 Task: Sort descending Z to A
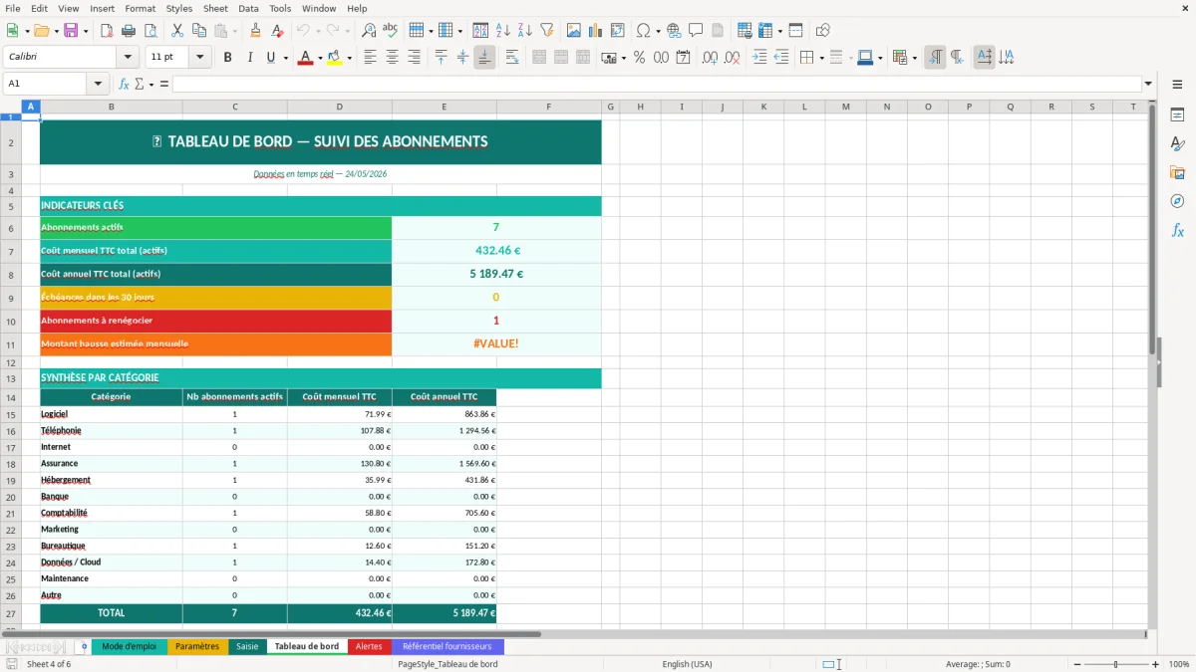pos(524,31)
